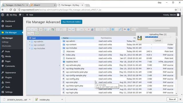Open the comments bubble in admin bar
The image size is (183, 103).
[21, 15]
